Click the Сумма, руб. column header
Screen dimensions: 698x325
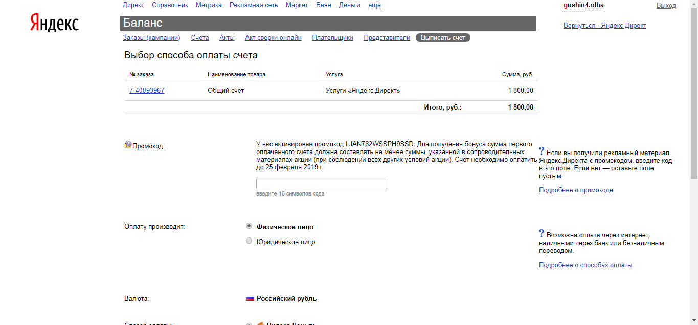[517, 74]
